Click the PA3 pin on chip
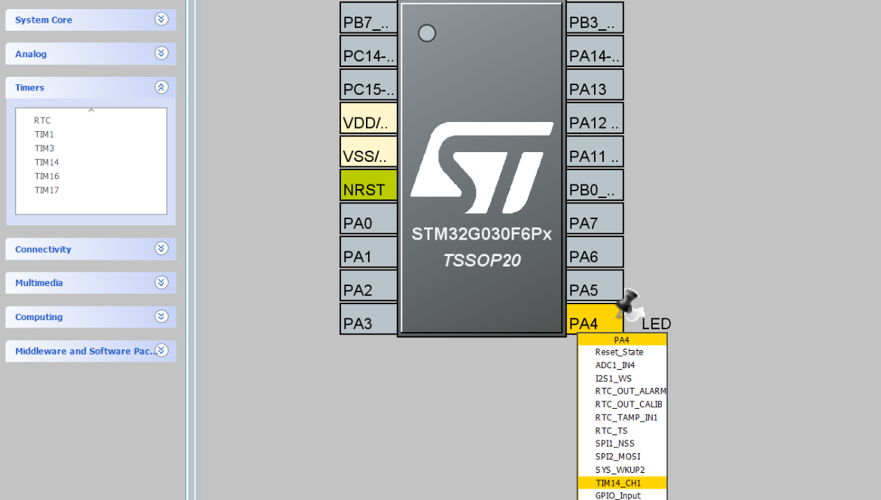Image resolution: width=881 pixels, height=500 pixels. pos(368,319)
